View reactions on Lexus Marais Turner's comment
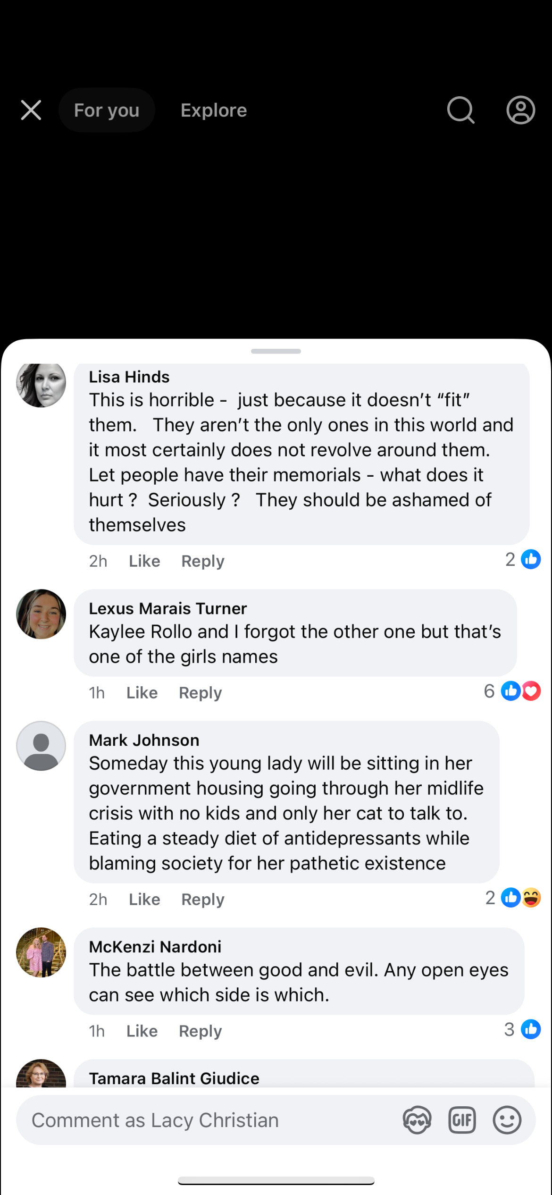Image resolution: width=552 pixels, height=1195 pixels. coord(512,691)
